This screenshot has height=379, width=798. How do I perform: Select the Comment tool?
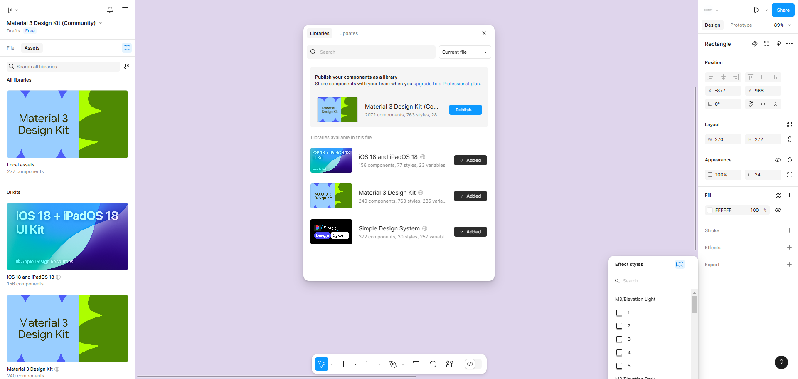433,364
